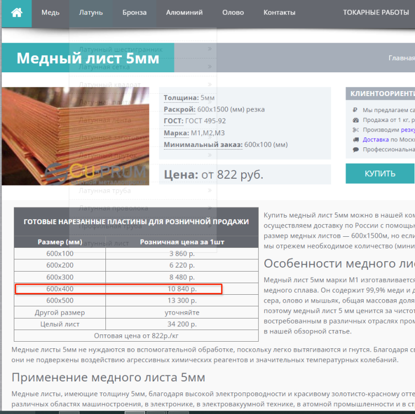
Task: Open the Латунь navigation menu
Action: click(91, 13)
